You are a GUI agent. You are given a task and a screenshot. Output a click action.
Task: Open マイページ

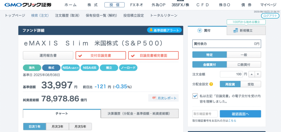coord(268,5)
